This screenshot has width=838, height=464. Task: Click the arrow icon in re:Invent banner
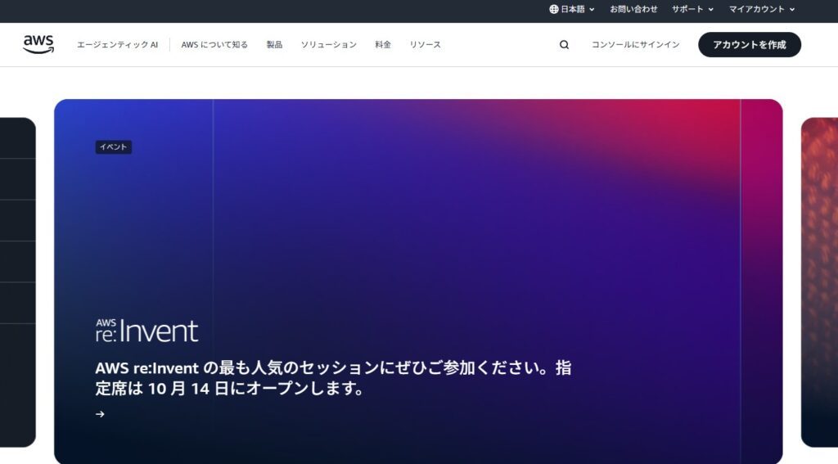(100, 414)
